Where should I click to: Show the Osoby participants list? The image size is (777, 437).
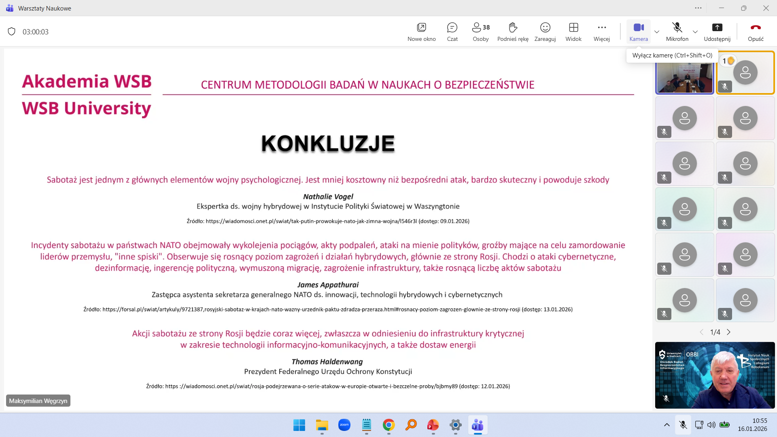tap(480, 31)
